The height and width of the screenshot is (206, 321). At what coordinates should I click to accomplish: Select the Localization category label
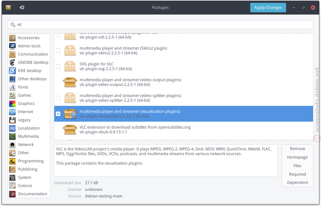29,128
